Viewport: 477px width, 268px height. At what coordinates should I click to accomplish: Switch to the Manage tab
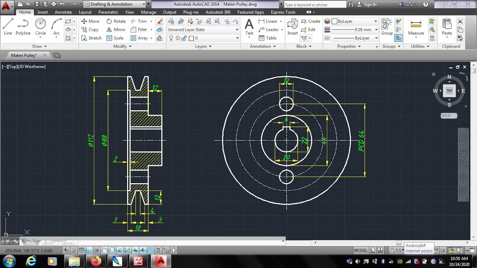tap(149, 12)
